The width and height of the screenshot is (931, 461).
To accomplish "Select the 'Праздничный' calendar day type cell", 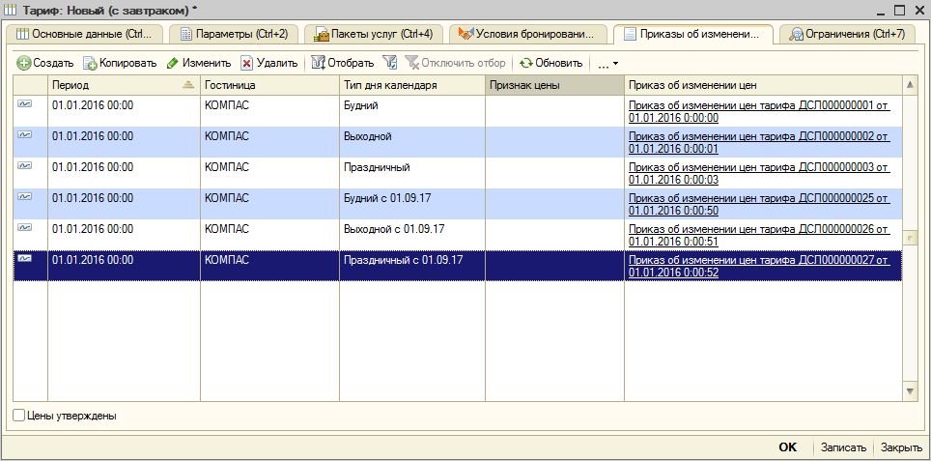I will [412, 173].
